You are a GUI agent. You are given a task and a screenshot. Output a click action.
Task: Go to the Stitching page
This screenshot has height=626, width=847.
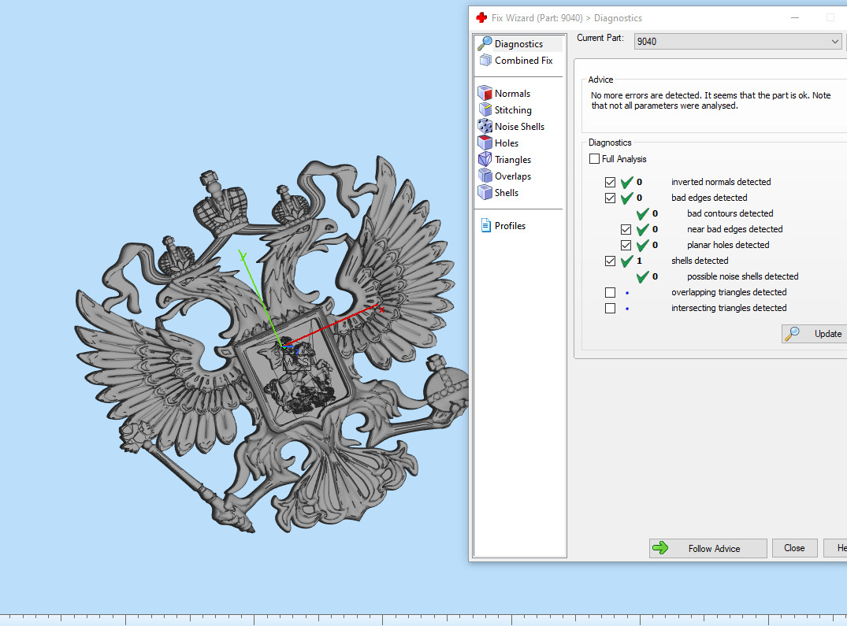(513, 110)
